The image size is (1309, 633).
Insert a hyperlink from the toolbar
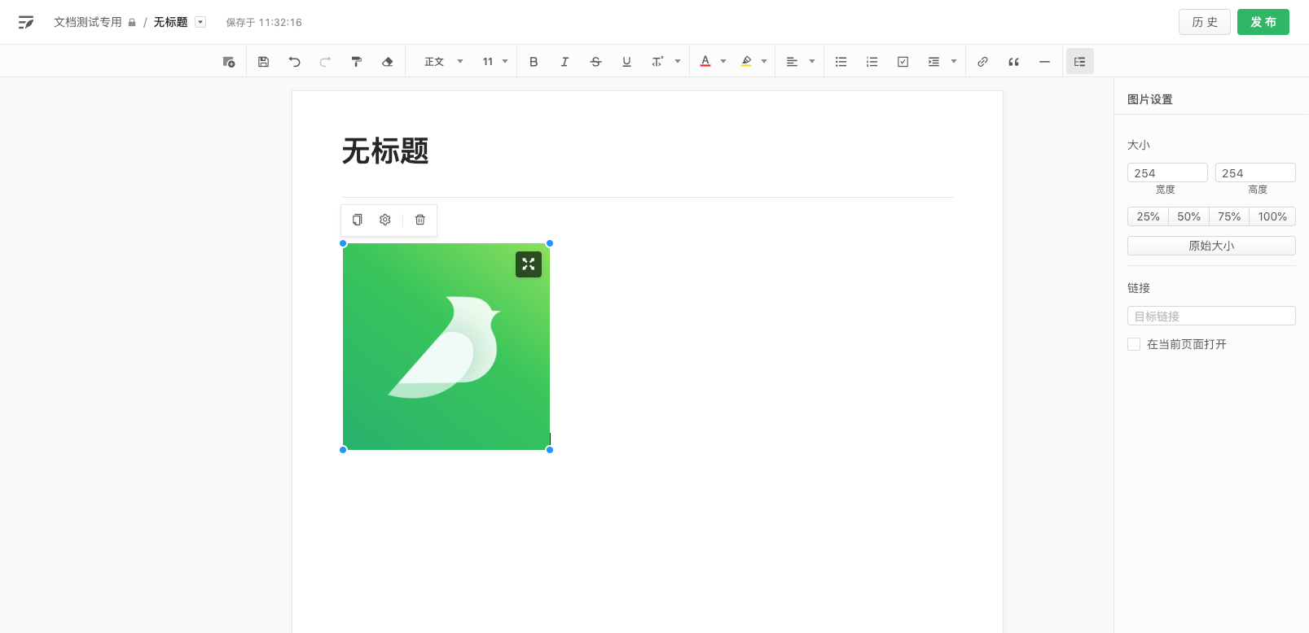pyautogui.click(x=982, y=62)
